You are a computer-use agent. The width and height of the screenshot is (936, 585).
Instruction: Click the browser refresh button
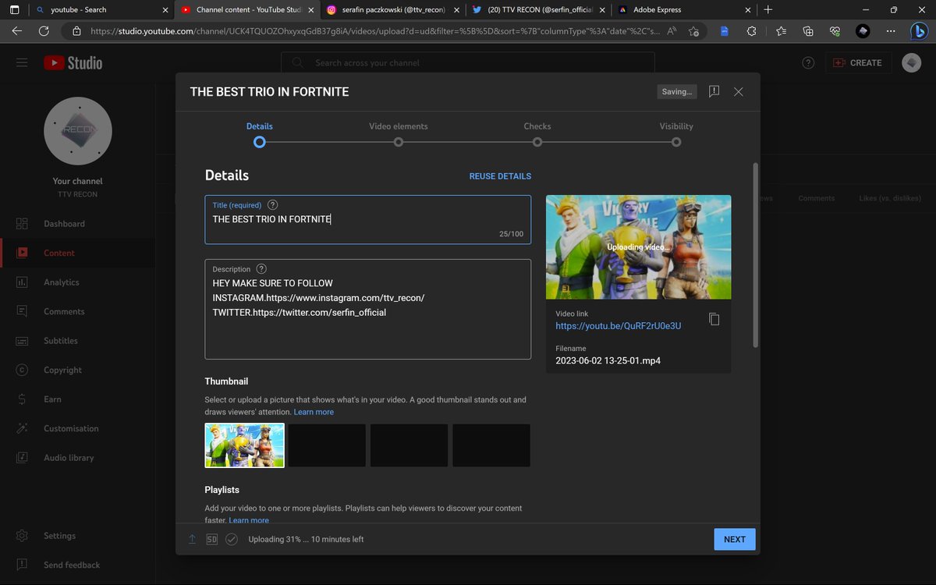(x=44, y=31)
